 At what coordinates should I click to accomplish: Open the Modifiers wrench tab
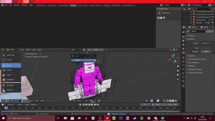click(x=183, y=62)
